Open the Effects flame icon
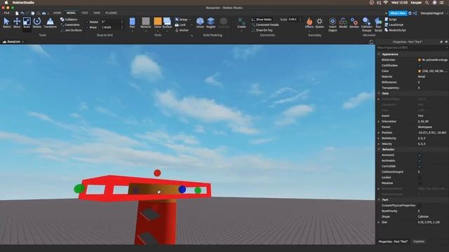The width and height of the screenshot is (449, 252). click(x=309, y=23)
